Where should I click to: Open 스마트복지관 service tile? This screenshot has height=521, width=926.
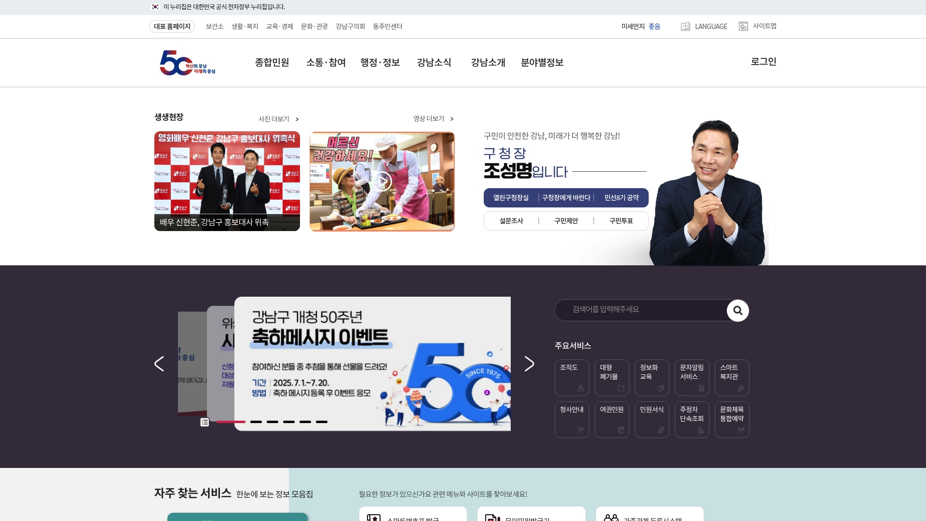pos(732,378)
